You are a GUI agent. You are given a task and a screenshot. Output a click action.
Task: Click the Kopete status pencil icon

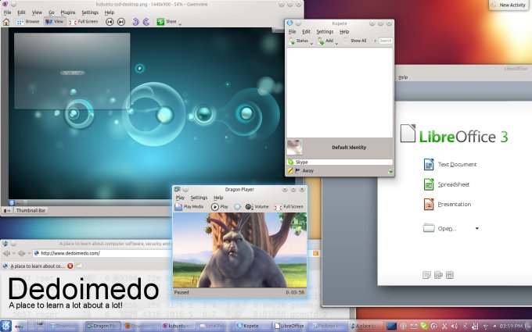(x=290, y=171)
